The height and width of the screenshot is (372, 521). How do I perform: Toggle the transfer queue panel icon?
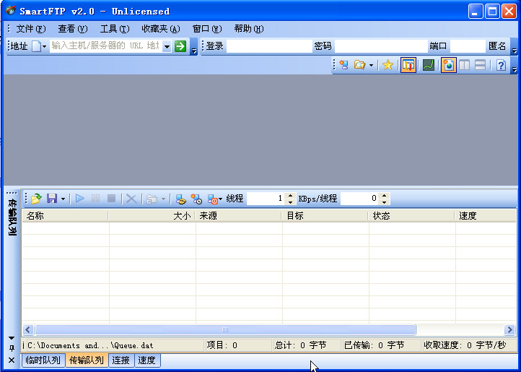pos(408,65)
